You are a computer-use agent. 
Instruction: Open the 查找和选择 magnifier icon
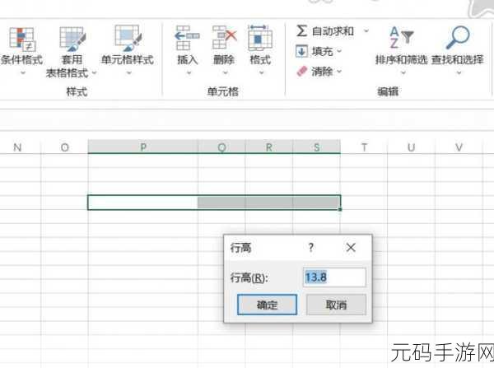(458, 38)
